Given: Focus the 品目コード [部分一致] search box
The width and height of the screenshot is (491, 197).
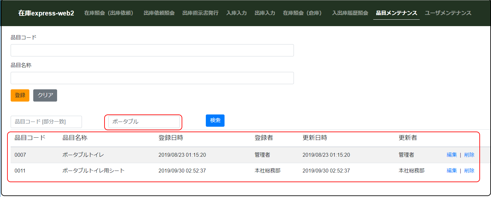Looking at the screenshot, I should coord(46,122).
